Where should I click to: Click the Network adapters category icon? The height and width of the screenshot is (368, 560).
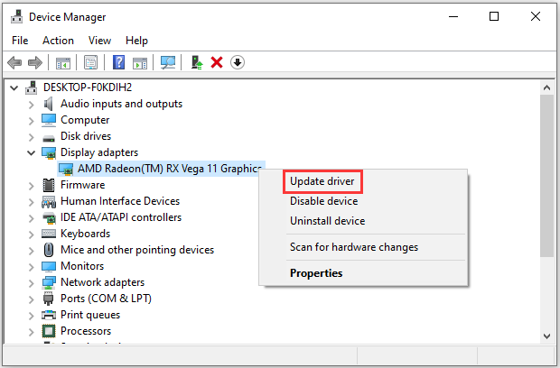tap(49, 282)
